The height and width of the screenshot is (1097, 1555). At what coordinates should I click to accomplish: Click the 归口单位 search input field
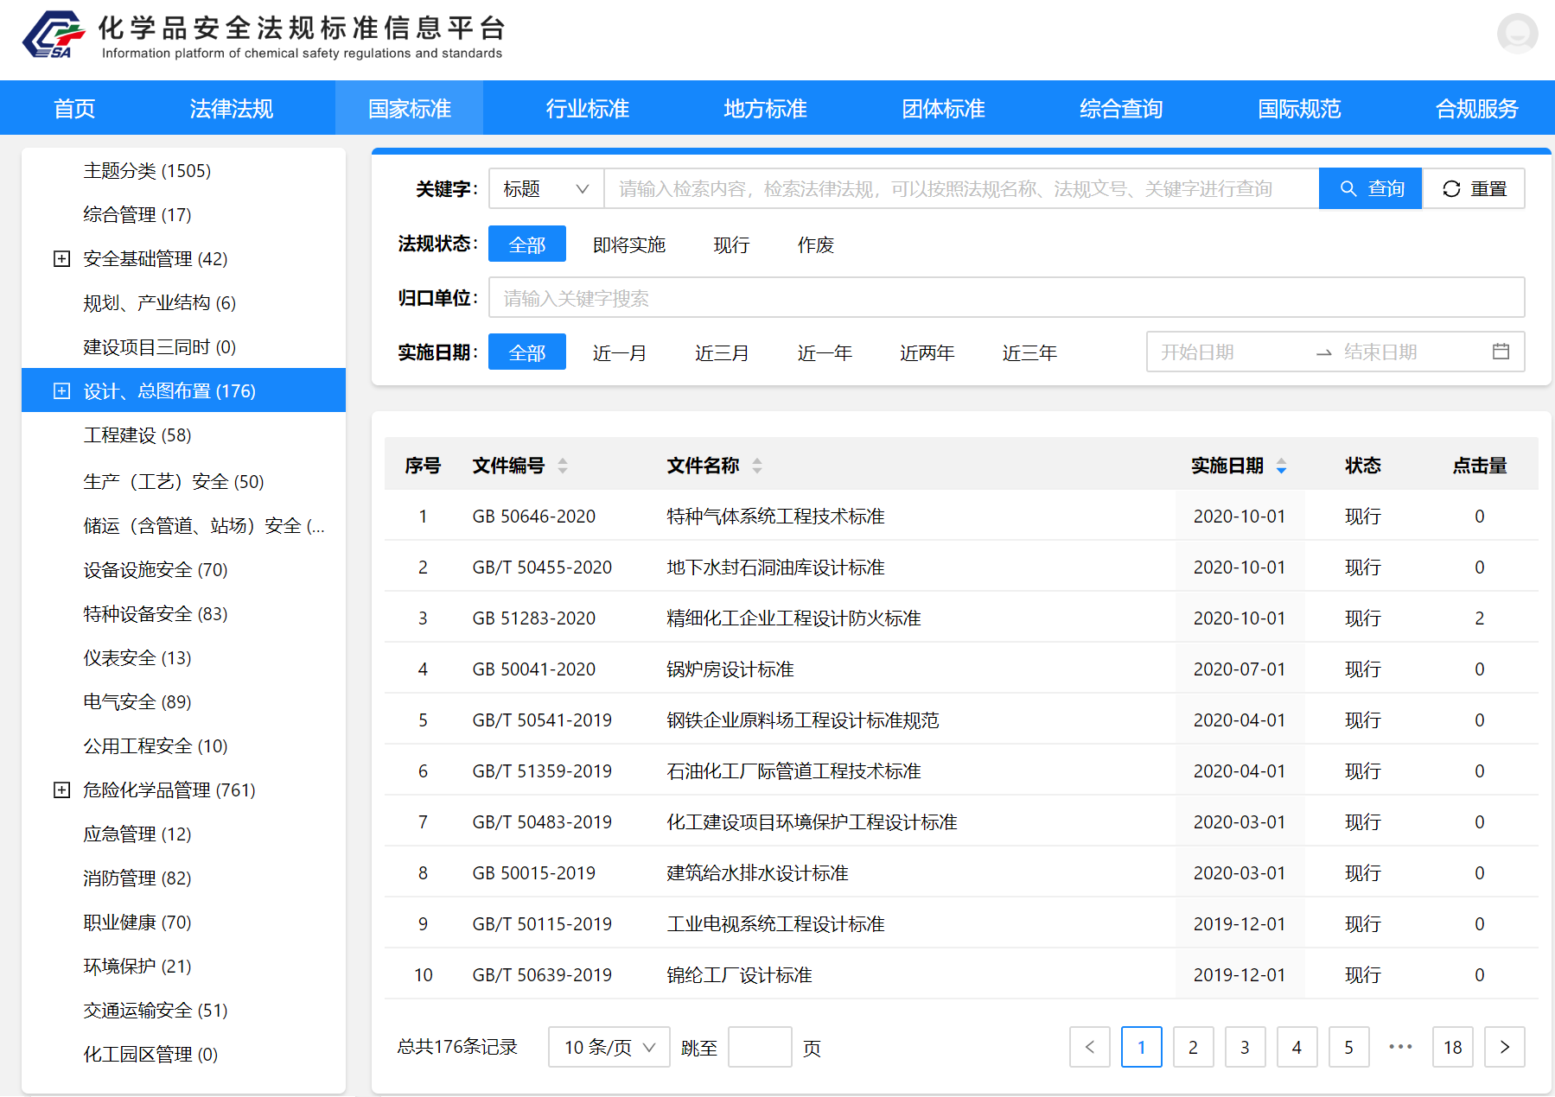(1005, 299)
